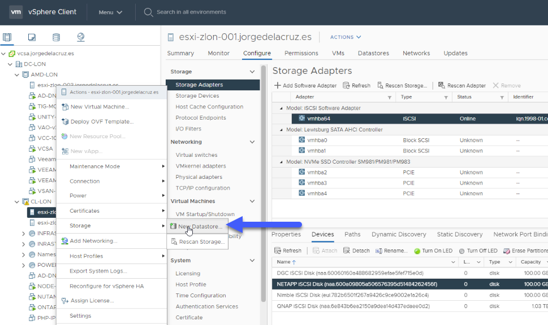The width and height of the screenshot is (548, 325).
Task: Click the VMware vm logo
Action: coord(16,12)
